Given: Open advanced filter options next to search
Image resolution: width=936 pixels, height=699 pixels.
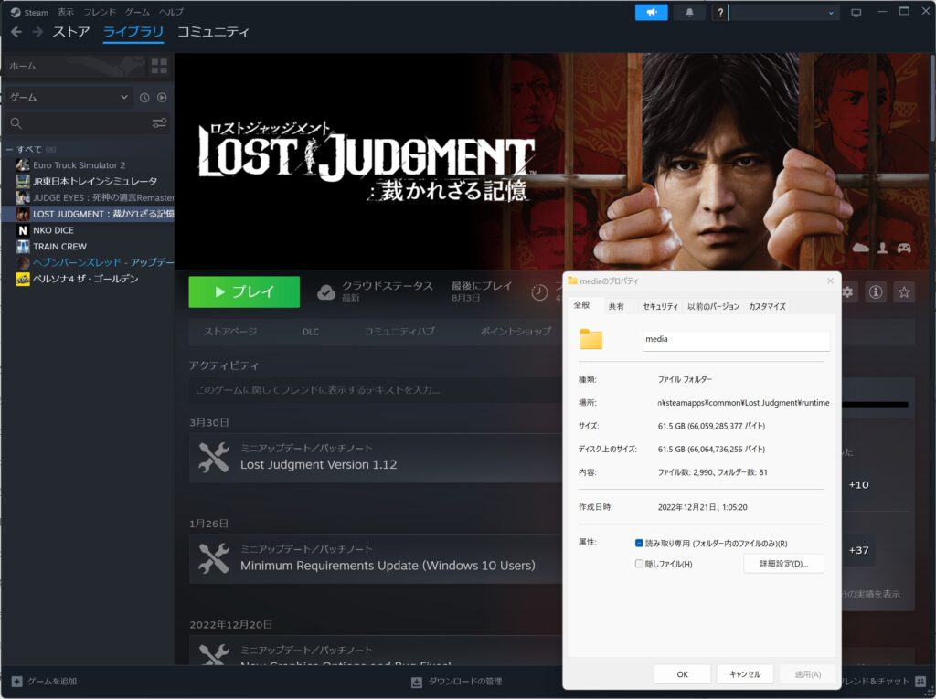Looking at the screenshot, I should [x=159, y=123].
